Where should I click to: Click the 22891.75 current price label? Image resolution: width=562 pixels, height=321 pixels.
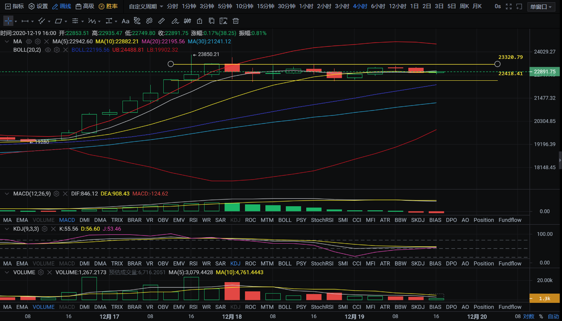[x=545, y=71]
